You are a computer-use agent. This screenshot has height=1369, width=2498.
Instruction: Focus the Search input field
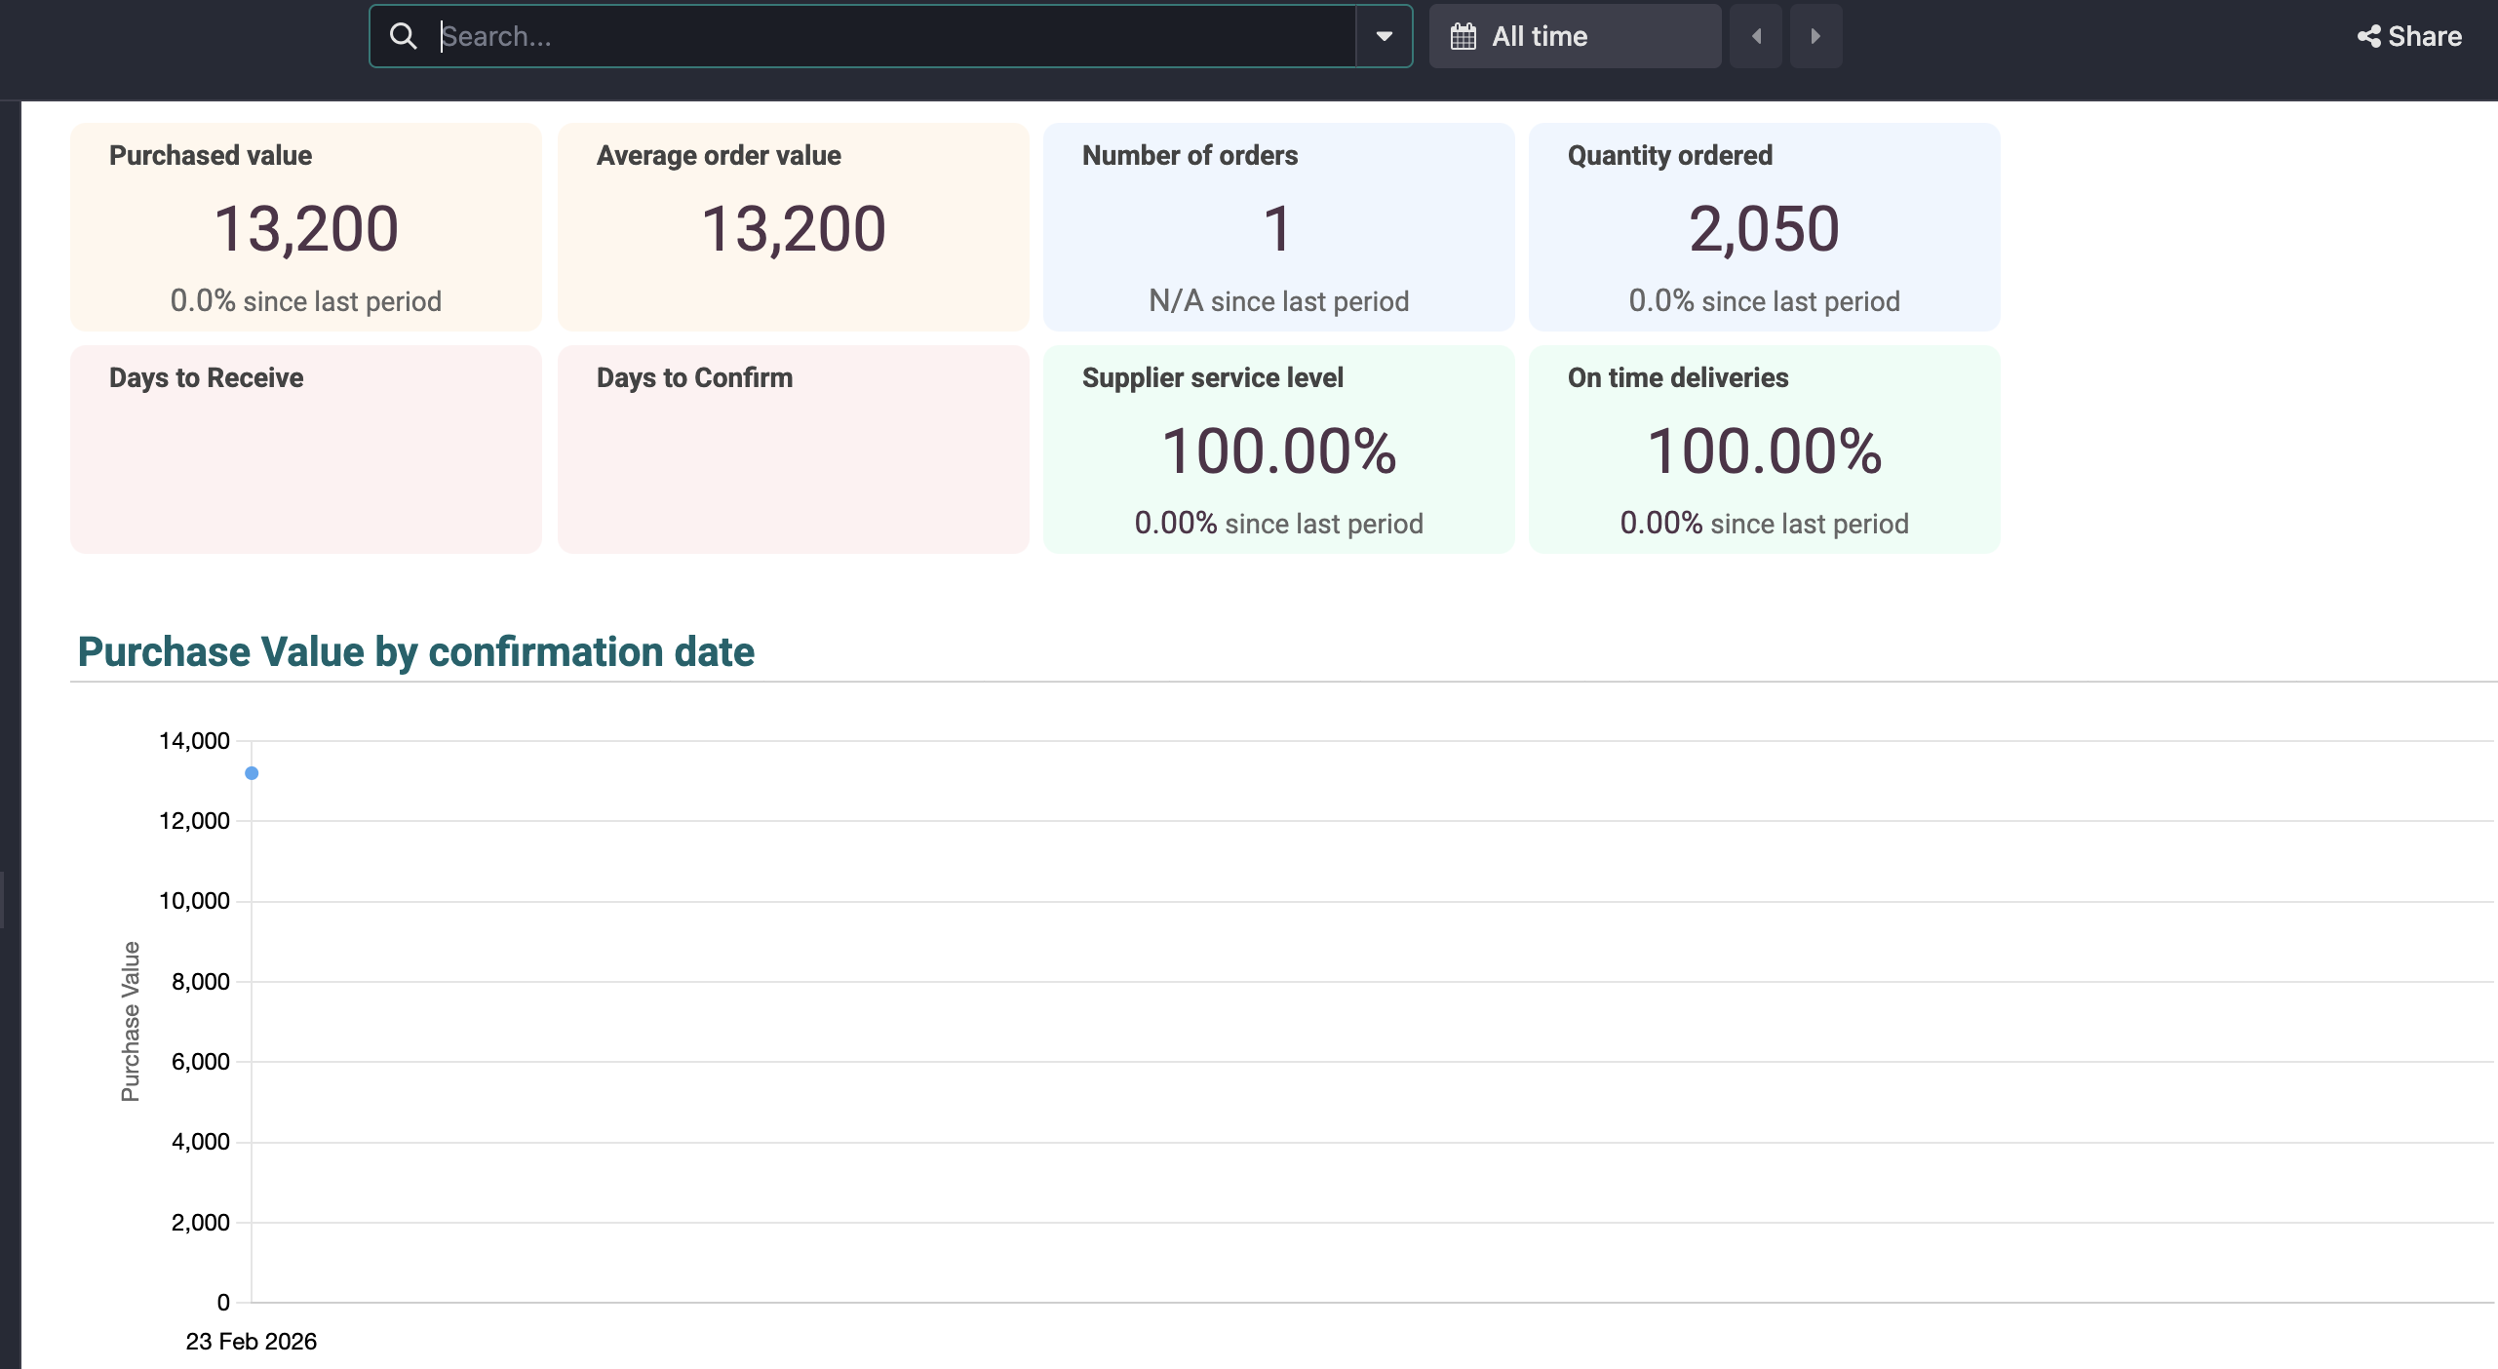[895, 36]
